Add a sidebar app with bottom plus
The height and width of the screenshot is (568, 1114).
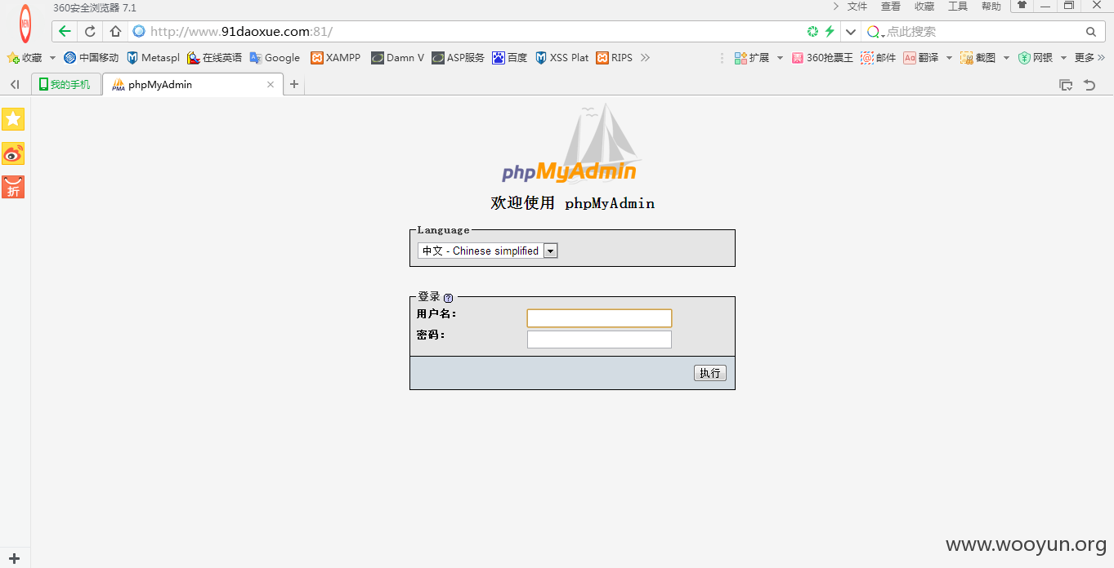click(x=14, y=559)
